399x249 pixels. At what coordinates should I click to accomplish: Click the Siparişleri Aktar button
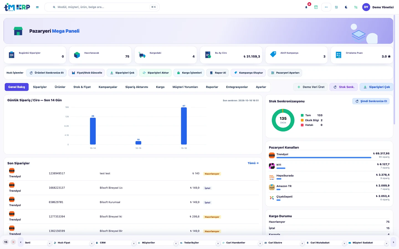click(x=155, y=73)
